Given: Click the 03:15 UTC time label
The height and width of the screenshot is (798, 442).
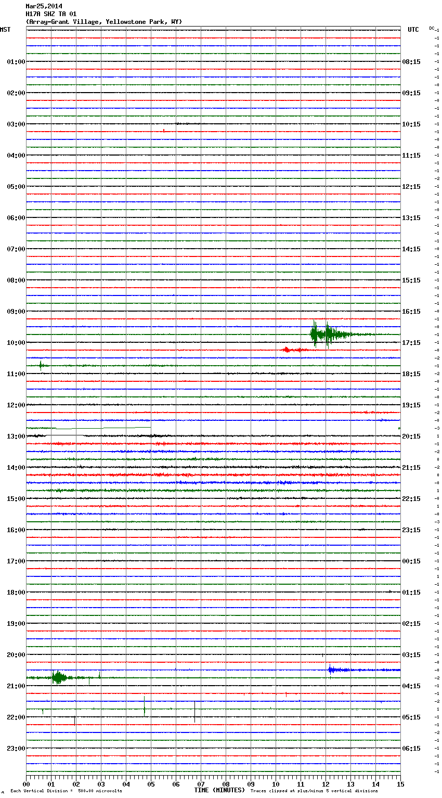Looking at the screenshot, I should pos(411,655).
